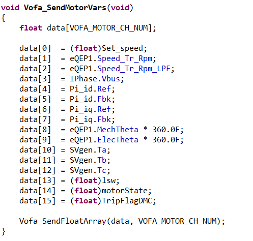
Task: Place cursor on VOFA_MOTOR_CH_NUM in array declaration
Action: (108, 28)
